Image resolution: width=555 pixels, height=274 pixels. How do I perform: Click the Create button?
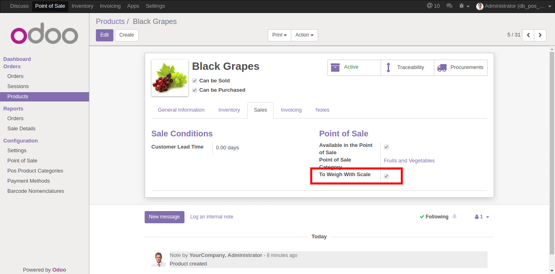point(127,35)
